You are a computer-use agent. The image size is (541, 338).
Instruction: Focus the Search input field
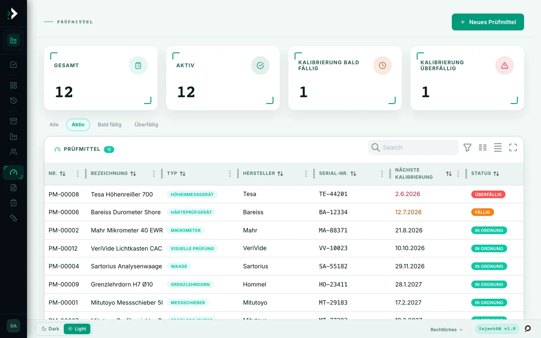[413, 148]
